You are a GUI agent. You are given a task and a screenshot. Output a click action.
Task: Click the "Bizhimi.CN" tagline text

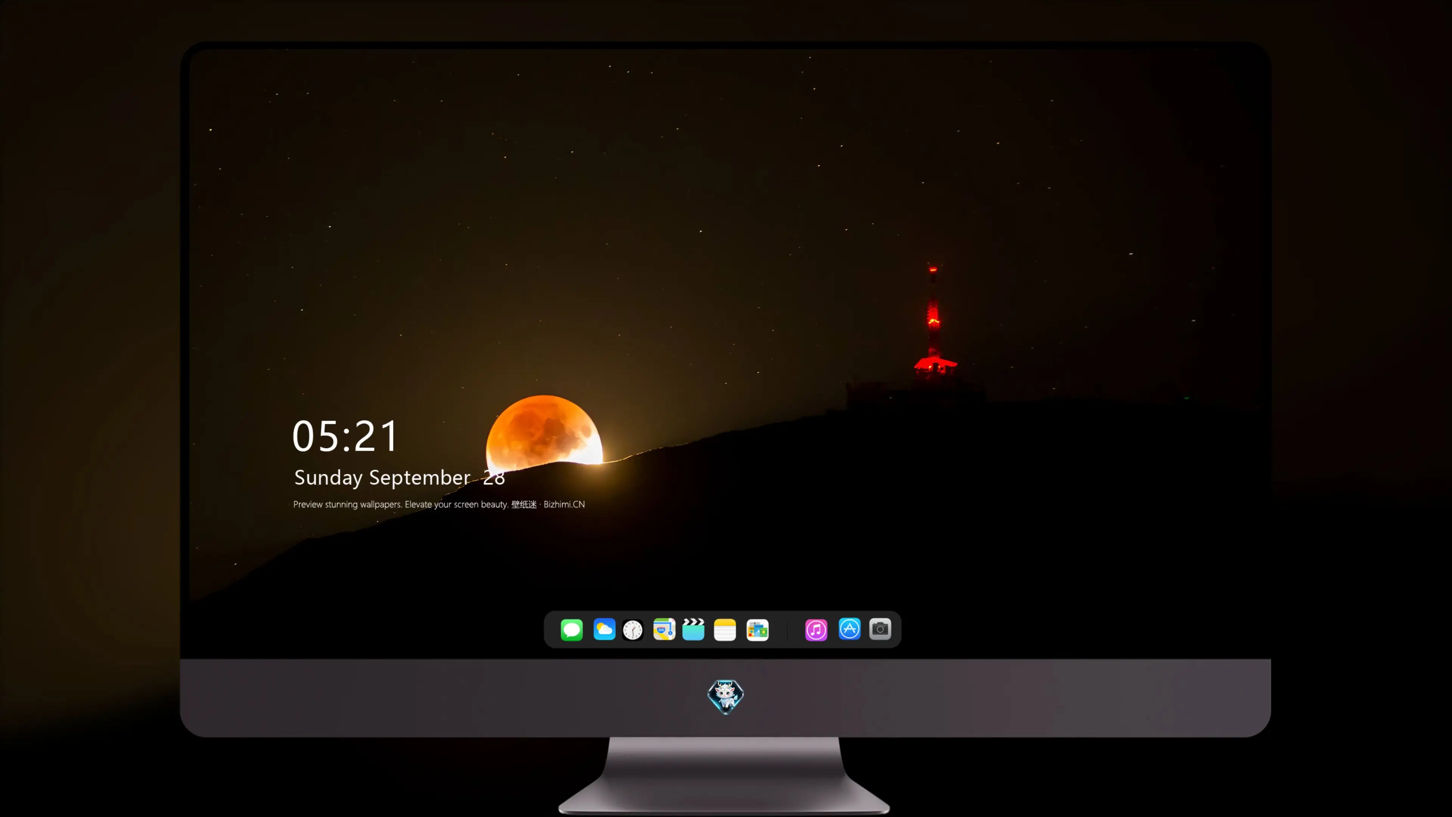pos(564,504)
